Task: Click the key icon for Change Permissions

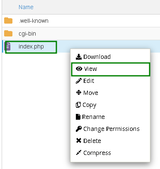Action: point(79,129)
